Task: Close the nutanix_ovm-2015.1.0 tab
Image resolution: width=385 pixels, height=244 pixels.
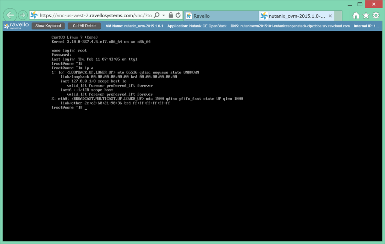Action: pyautogui.click(x=330, y=16)
